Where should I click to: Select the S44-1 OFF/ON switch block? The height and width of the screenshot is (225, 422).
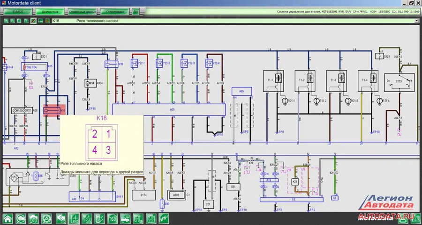click(x=92, y=196)
